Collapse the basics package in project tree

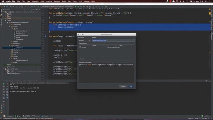pyautogui.click(x=10, y=27)
